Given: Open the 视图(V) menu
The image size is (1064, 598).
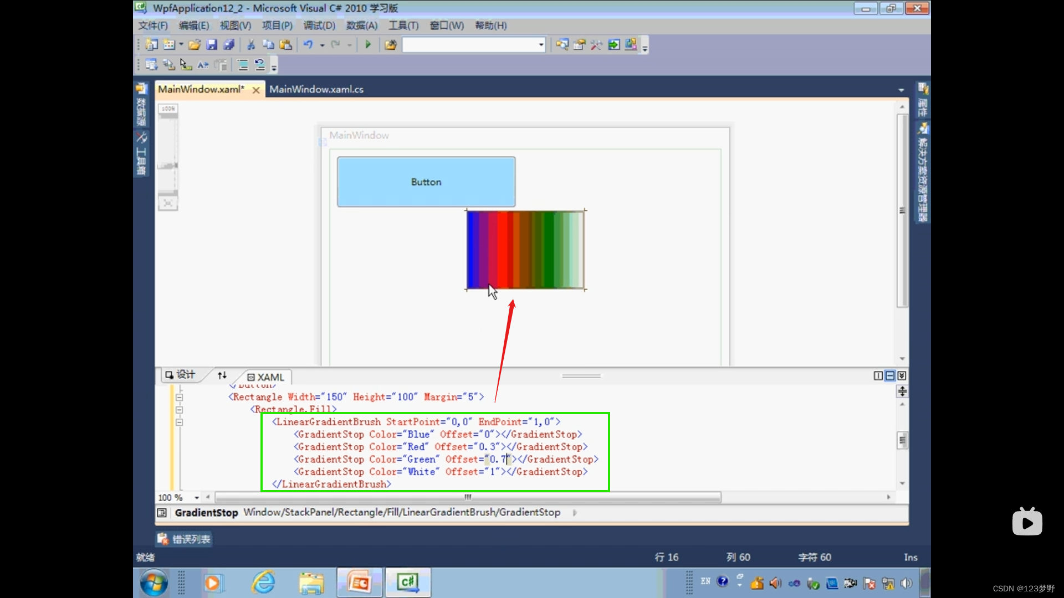Looking at the screenshot, I should coord(236,25).
